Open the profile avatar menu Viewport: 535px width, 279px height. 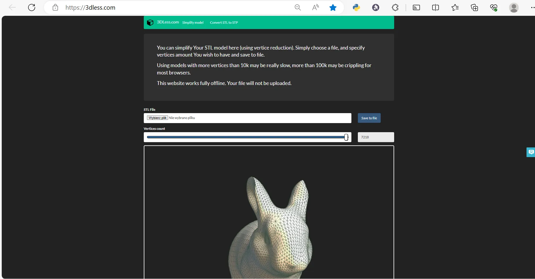coord(515,7)
